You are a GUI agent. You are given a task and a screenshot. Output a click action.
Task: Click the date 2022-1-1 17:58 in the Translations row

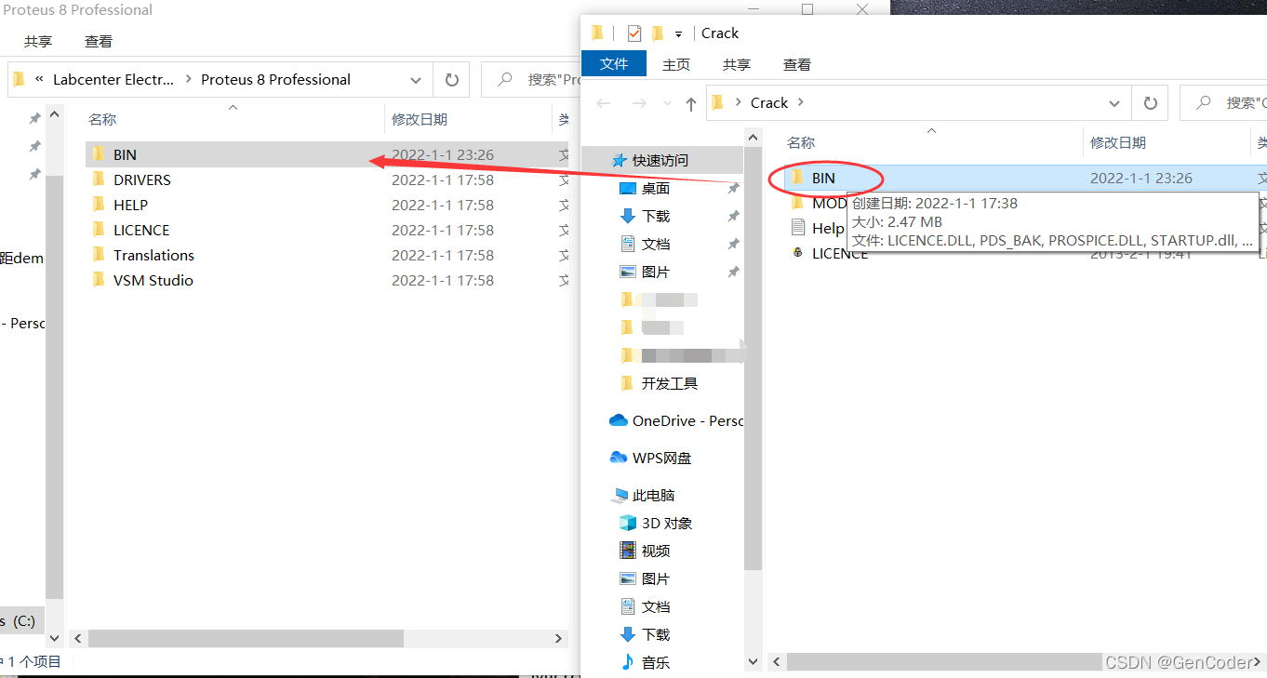click(443, 255)
